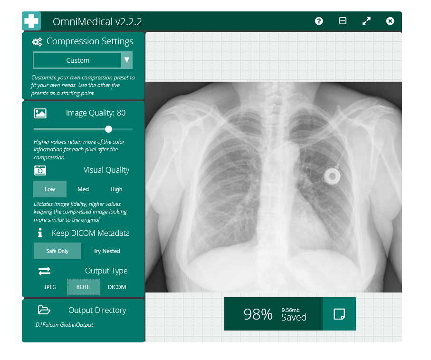This screenshot has height=360, width=431.
Task: Click the Keep DICOM Metadata info icon
Action: [x=40, y=233]
